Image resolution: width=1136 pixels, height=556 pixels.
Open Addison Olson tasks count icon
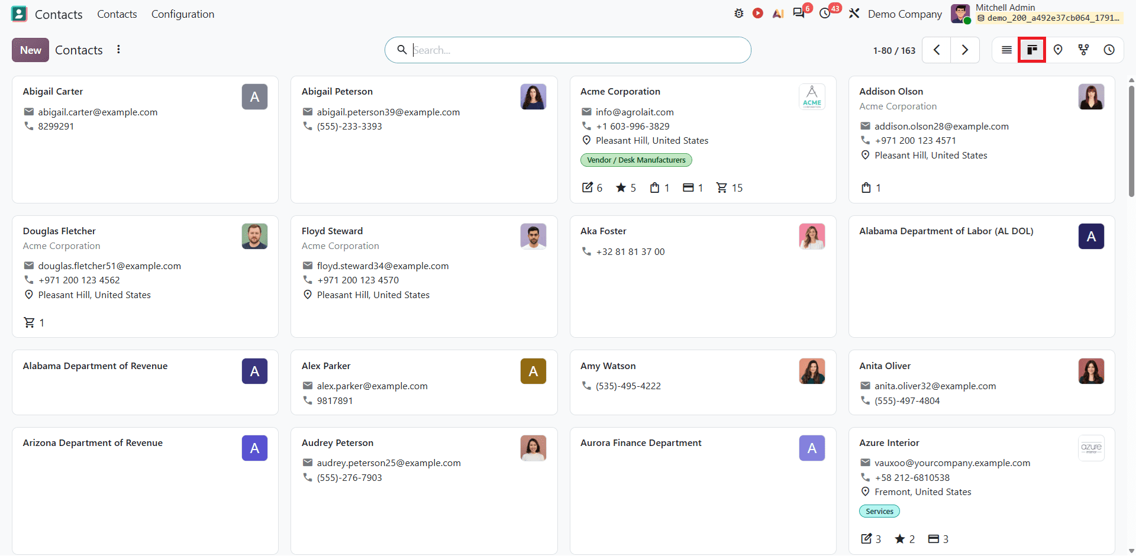(x=871, y=188)
